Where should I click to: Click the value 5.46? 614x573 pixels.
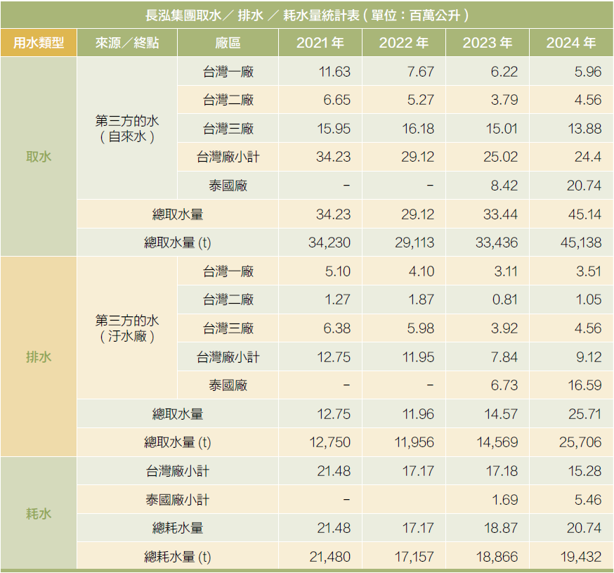(x=588, y=500)
